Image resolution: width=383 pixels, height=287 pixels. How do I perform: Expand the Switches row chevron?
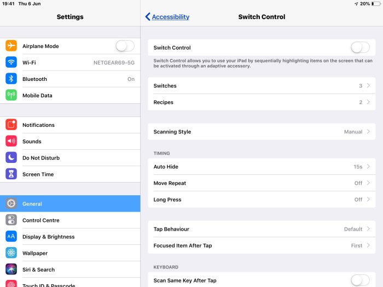(368, 86)
